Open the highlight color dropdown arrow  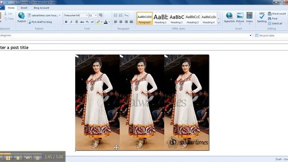(102, 22)
